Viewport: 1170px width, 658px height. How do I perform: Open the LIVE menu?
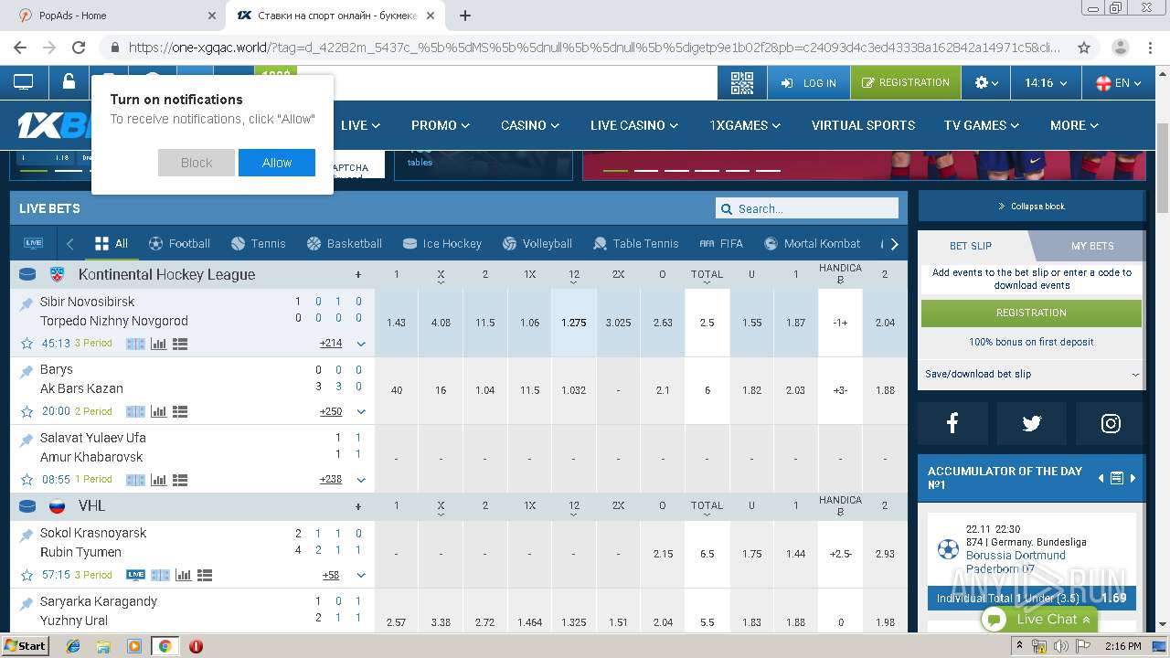360,125
